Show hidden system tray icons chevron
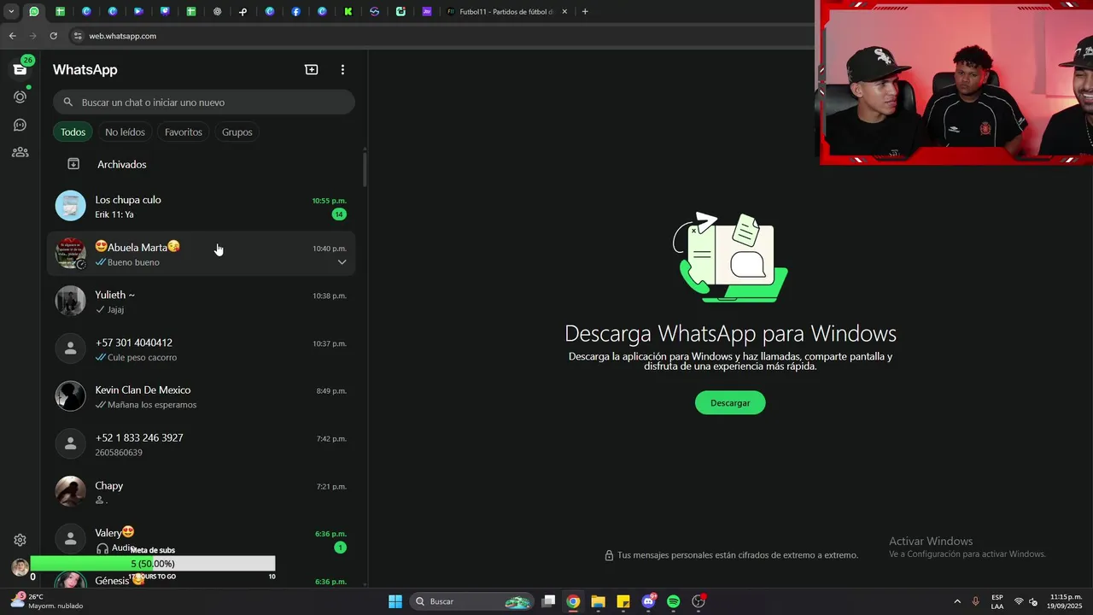 coord(957,601)
